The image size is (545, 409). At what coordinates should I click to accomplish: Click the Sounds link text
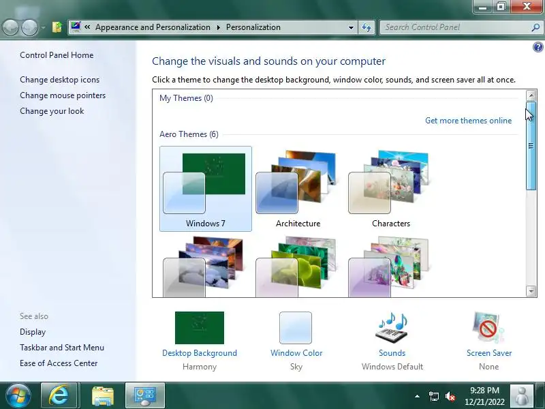tap(392, 353)
